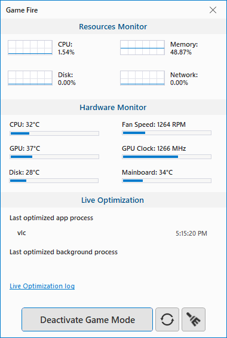Click the Deactivate Game Mode button

(87, 319)
